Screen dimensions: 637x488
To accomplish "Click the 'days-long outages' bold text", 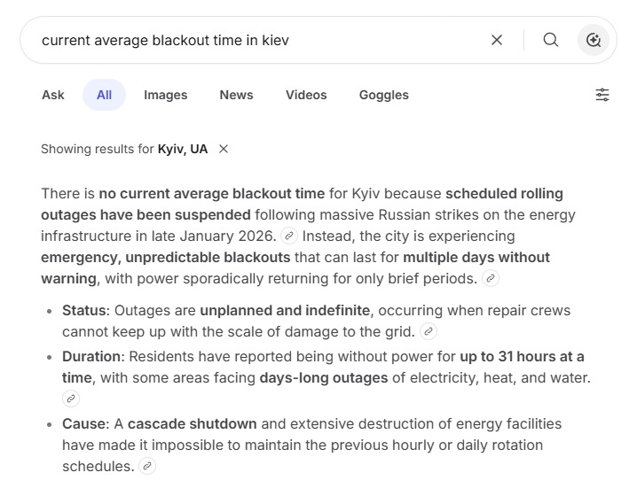I will click(x=324, y=377).
